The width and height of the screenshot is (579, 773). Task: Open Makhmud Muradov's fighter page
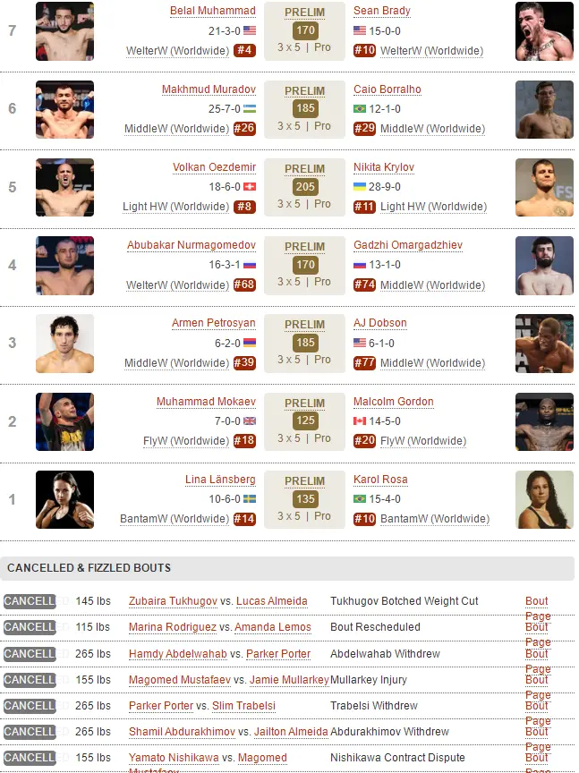[209, 89]
